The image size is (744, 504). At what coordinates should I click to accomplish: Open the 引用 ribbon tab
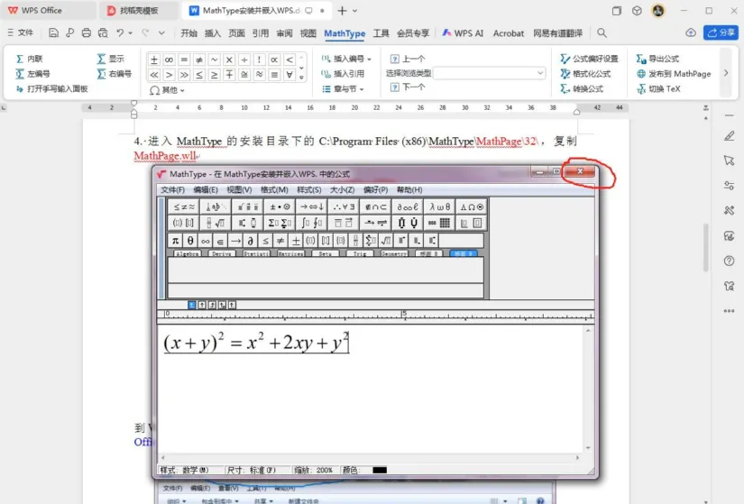click(x=260, y=33)
